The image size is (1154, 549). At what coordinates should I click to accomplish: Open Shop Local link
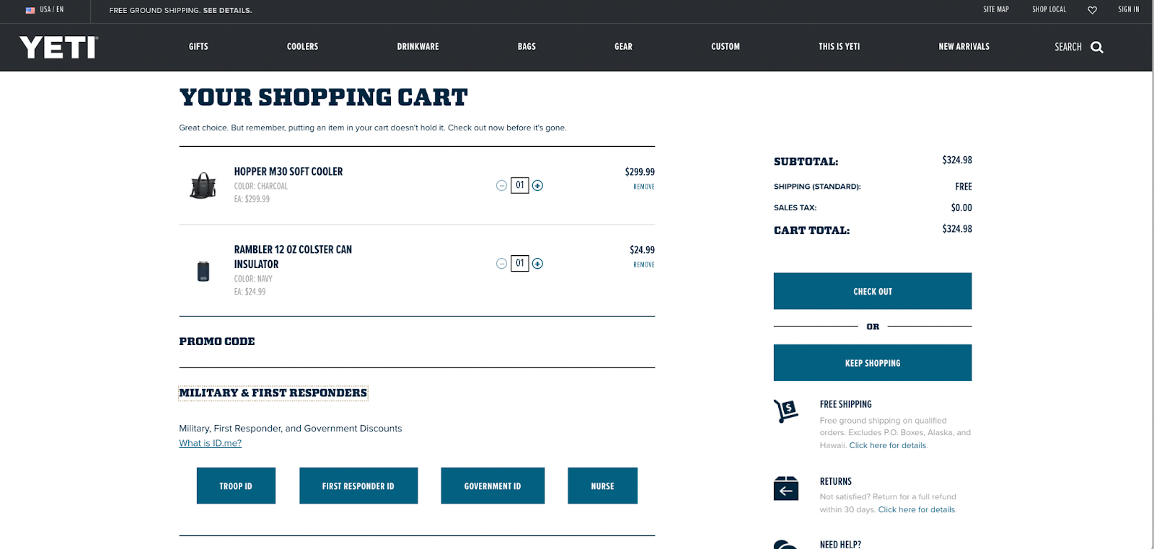tap(1049, 9)
